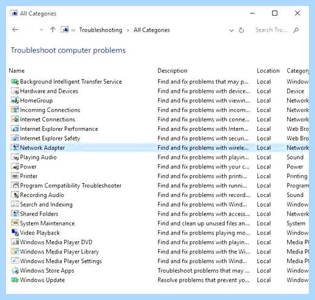The width and height of the screenshot is (315, 300).
Task: Refresh the All Categories view
Action: click(241, 30)
